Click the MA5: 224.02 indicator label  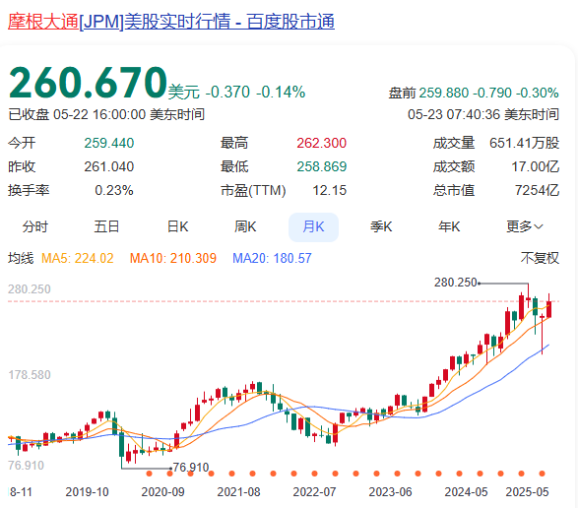(x=78, y=258)
